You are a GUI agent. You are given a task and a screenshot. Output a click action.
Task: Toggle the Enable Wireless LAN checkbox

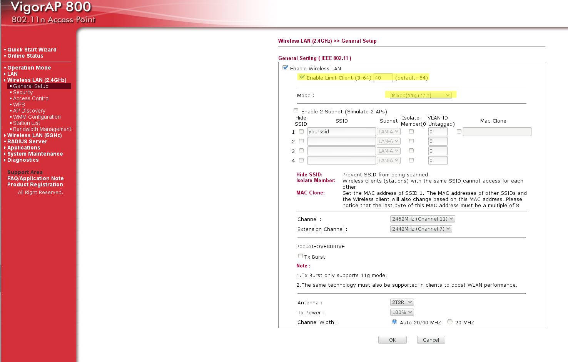click(x=286, y=68)
